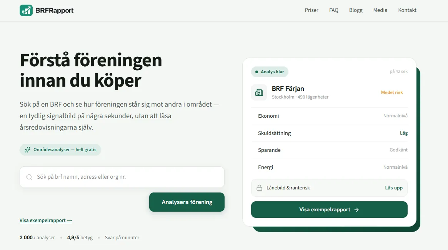Click the Områdesanalyser — helt gratis badge
Screen dimensions: 448x250
(60, 150)
